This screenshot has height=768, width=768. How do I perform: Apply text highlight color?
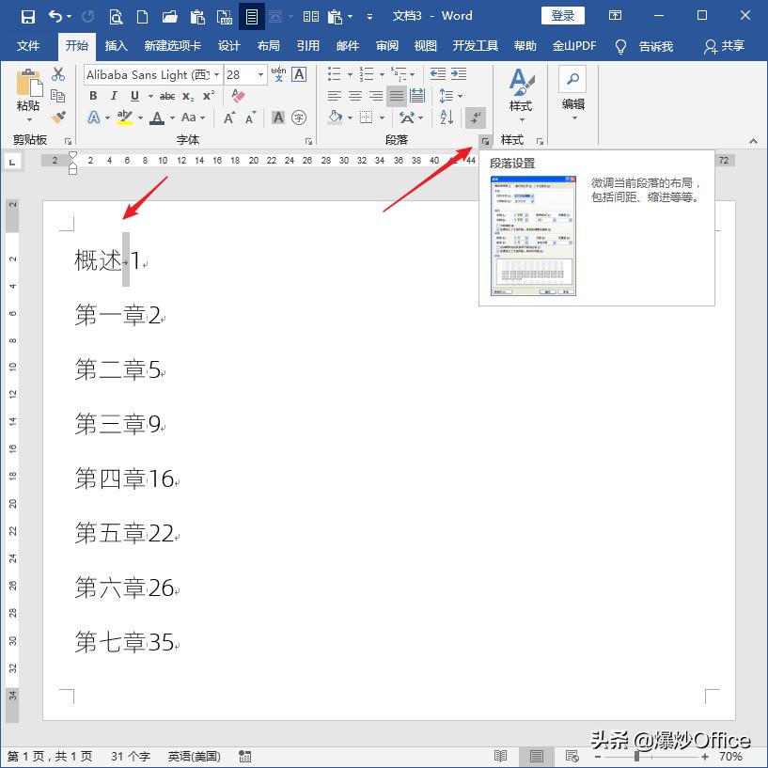point(126,116)
